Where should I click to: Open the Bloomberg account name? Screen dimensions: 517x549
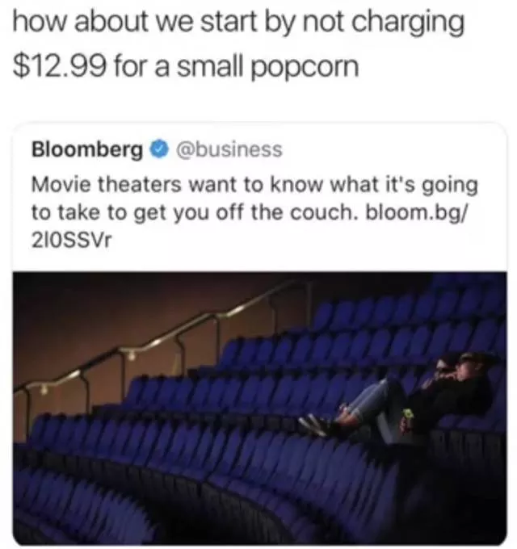[x=87, y=150]
